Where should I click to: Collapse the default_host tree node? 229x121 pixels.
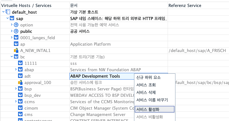click(3, 12)
